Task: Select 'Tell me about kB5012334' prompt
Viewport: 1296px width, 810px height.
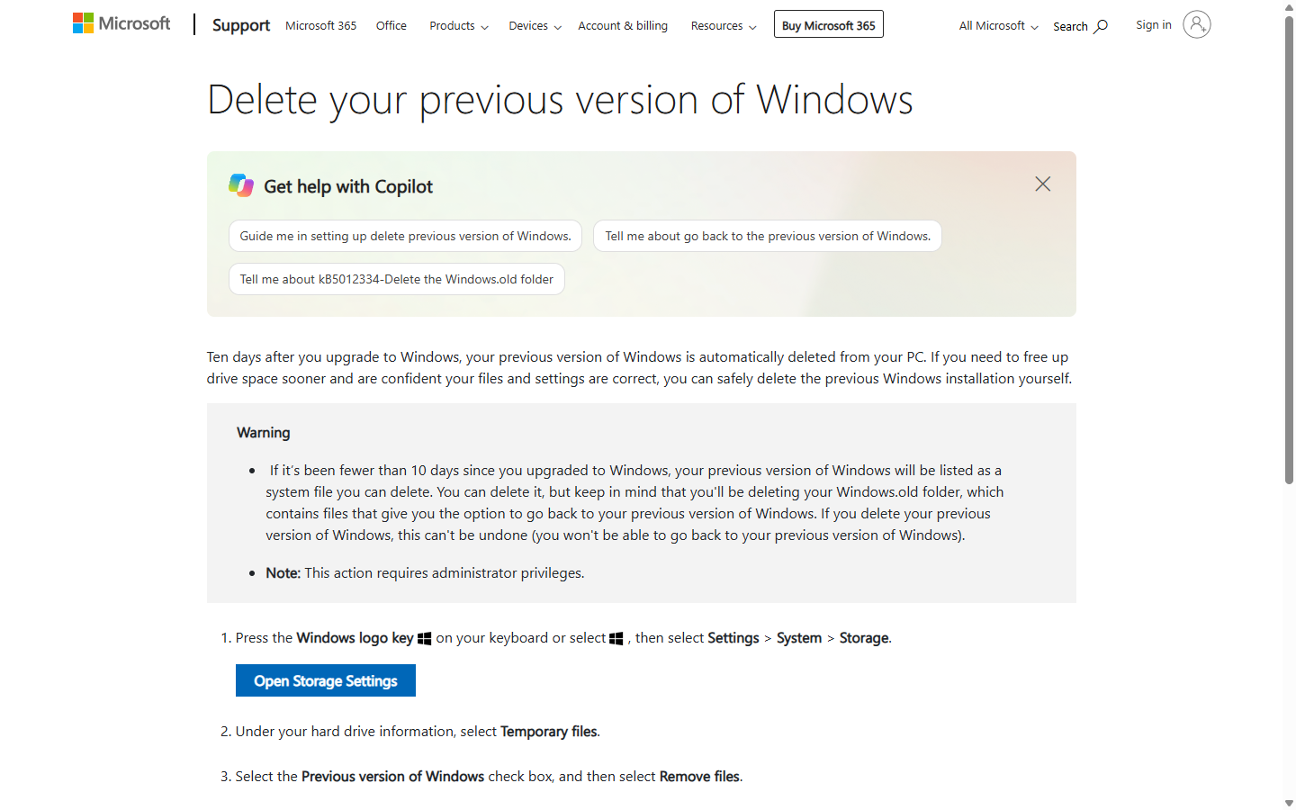Action: point(397,279)
